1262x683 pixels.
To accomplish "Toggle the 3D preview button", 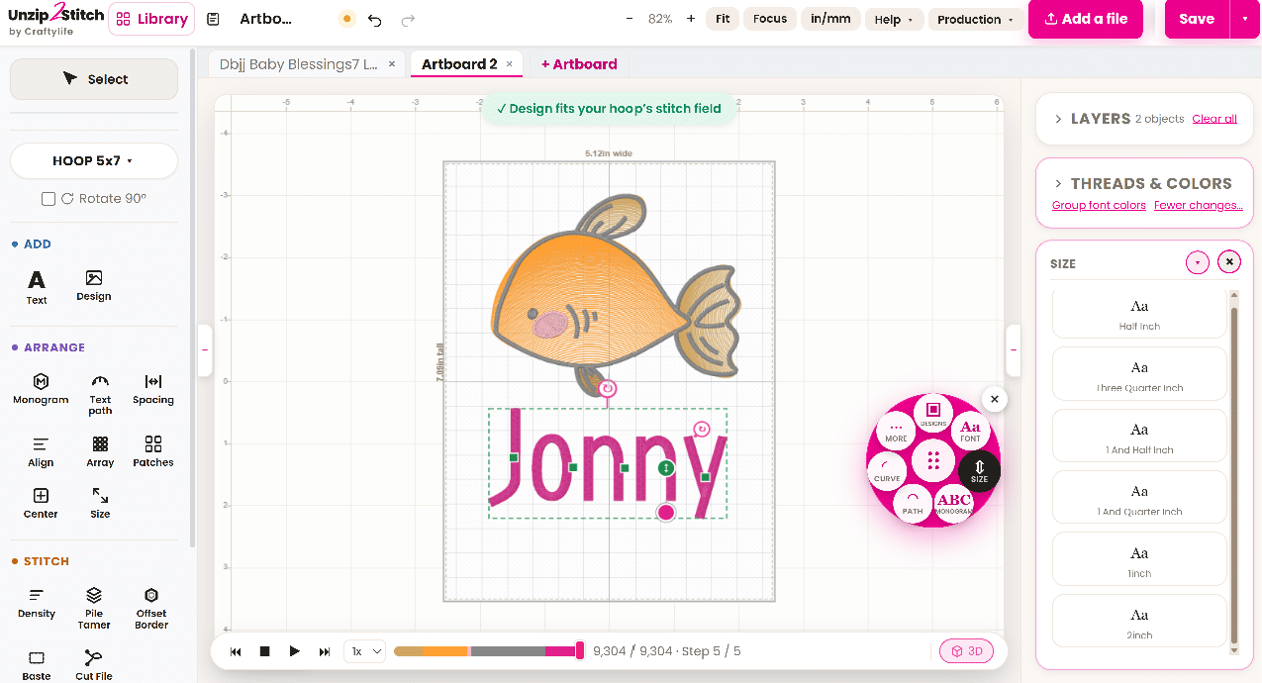I will pyautogui.click(x=966, y=651).
